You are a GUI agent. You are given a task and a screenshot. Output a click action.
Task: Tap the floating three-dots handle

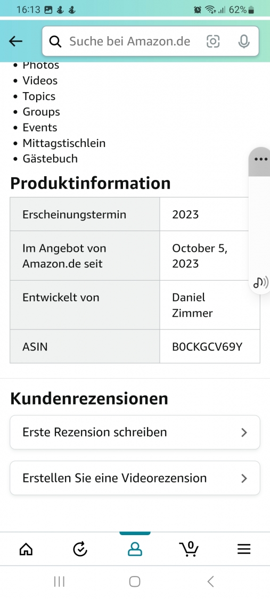click(x=261, y=159)
